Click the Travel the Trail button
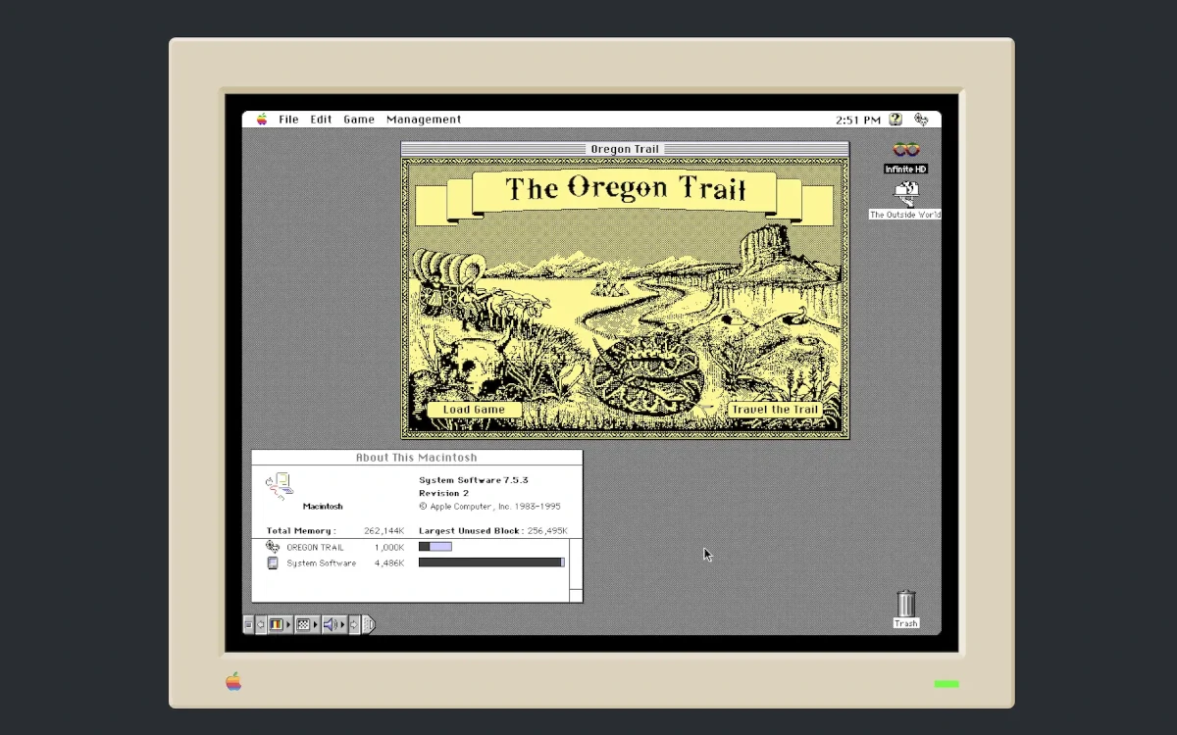1177x735 pixels. [x=776, y=409]
